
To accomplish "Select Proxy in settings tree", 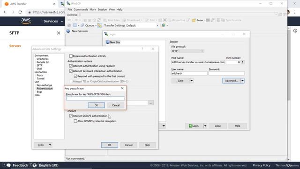I will pyautogui.click(x=40, y=75).
